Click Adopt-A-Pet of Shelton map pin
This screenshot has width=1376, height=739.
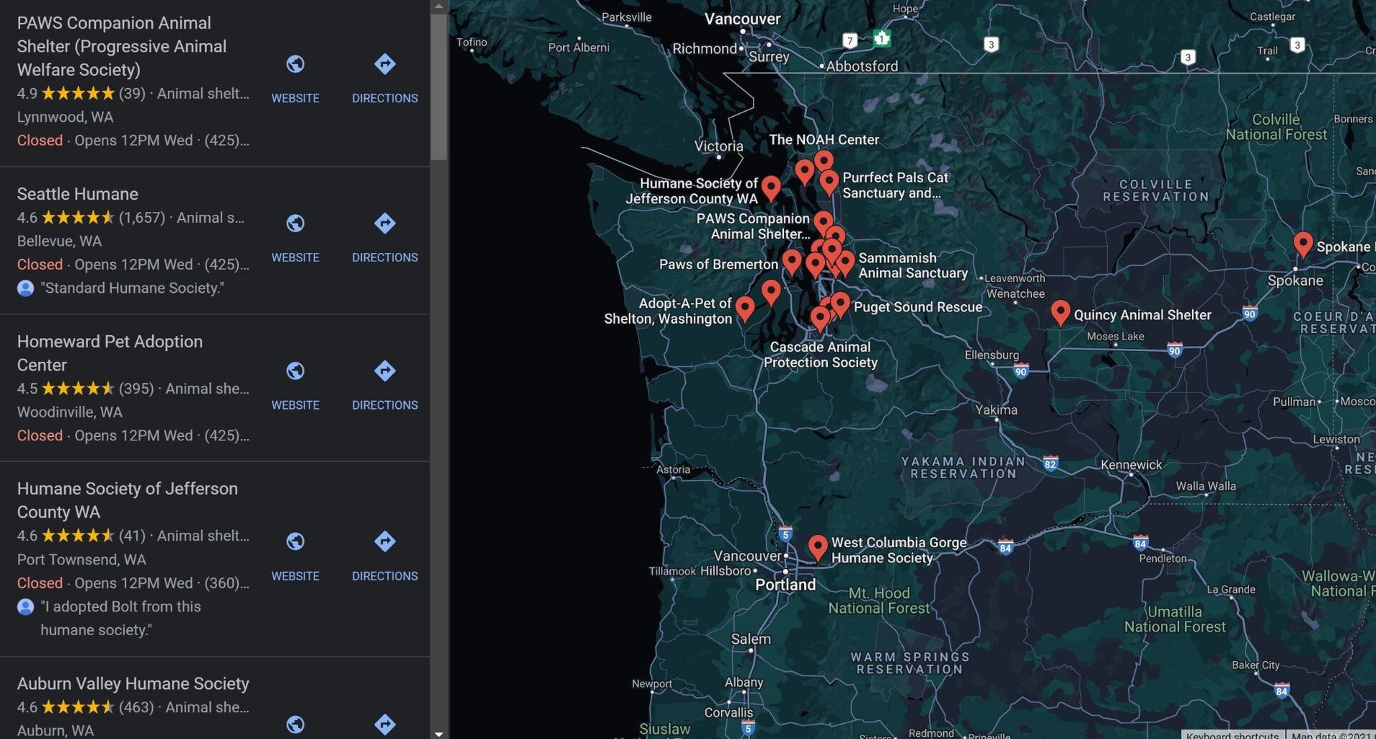pos(745,308)
